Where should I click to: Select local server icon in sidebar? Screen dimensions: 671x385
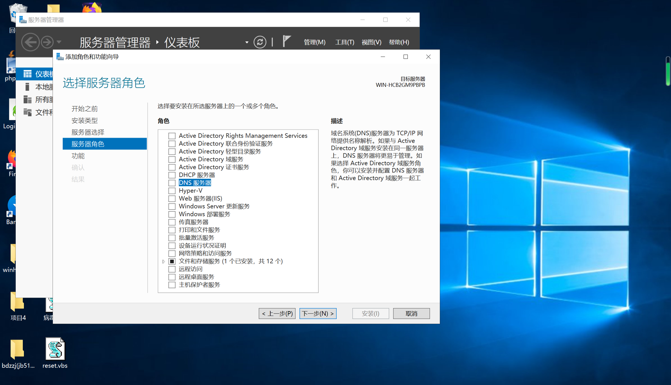(x=27, y=87)
